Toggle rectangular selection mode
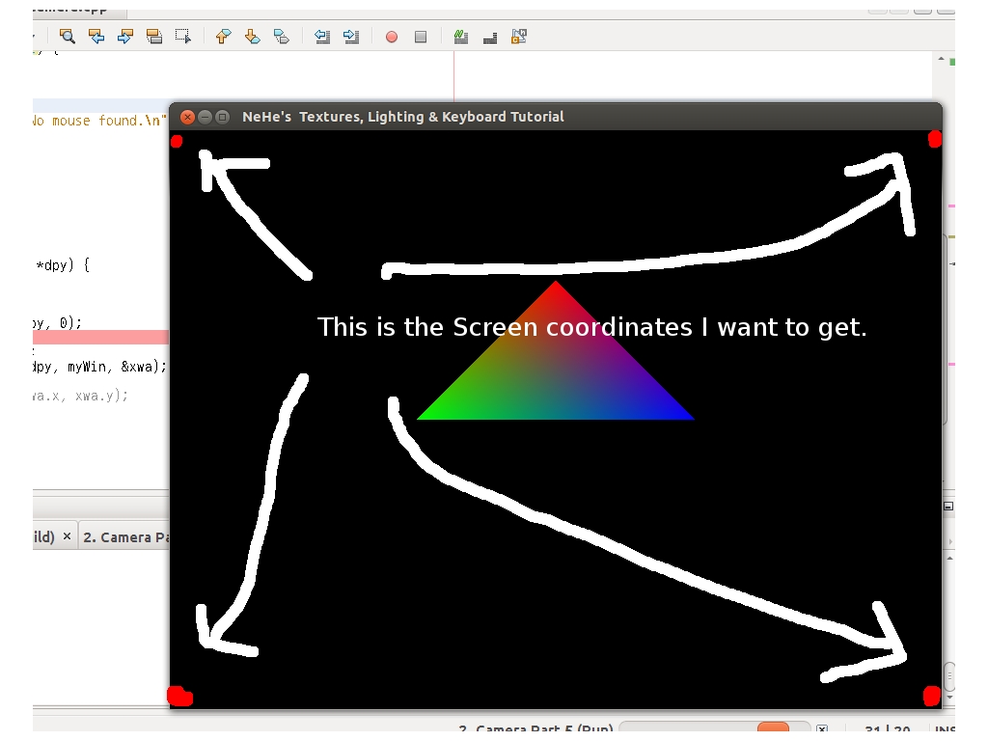The height and width of the screenshot is (741, 988). [x=183, y=37]
